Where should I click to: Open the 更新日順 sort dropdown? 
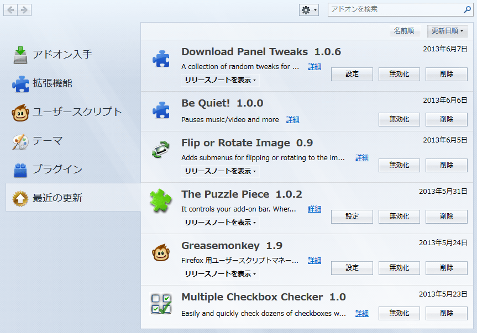[x=447, y=31]
